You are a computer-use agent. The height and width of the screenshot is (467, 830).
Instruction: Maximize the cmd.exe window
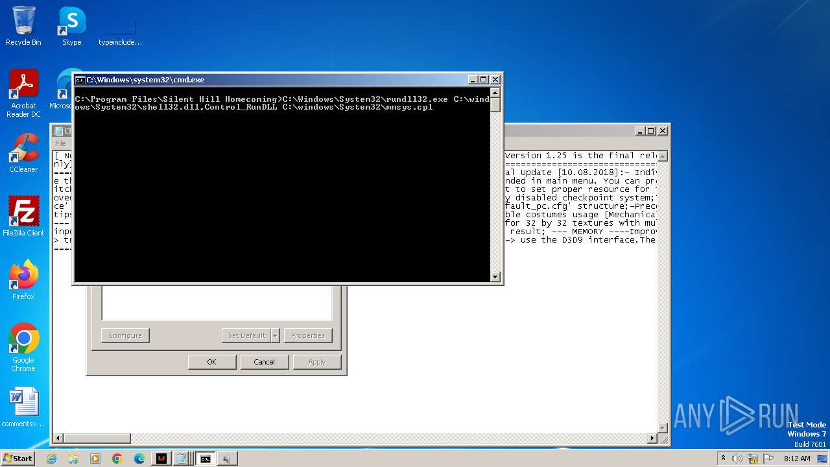point(484,80)
